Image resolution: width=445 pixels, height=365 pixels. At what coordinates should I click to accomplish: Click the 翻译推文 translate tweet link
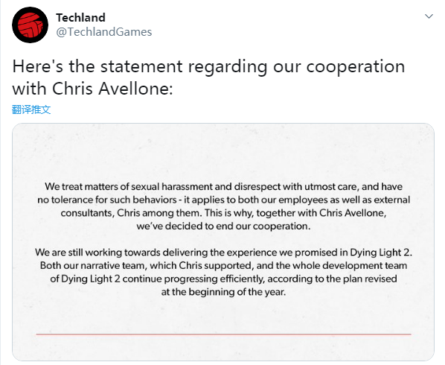coord(31,110)
